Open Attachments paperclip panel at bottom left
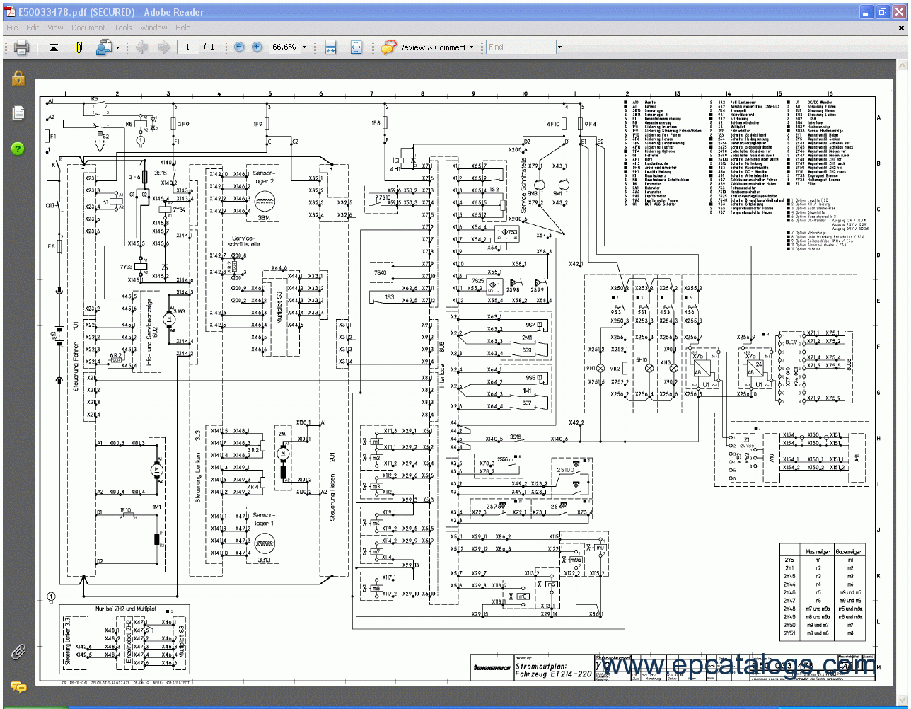This screenshot has width=911, height=709. [18, 652]
